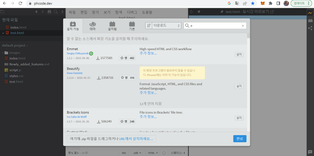The width and height of the screenshot is (314, 156).
Task: Click the URL에서 설치하세요 link
Action: click(x=136, y=139)
